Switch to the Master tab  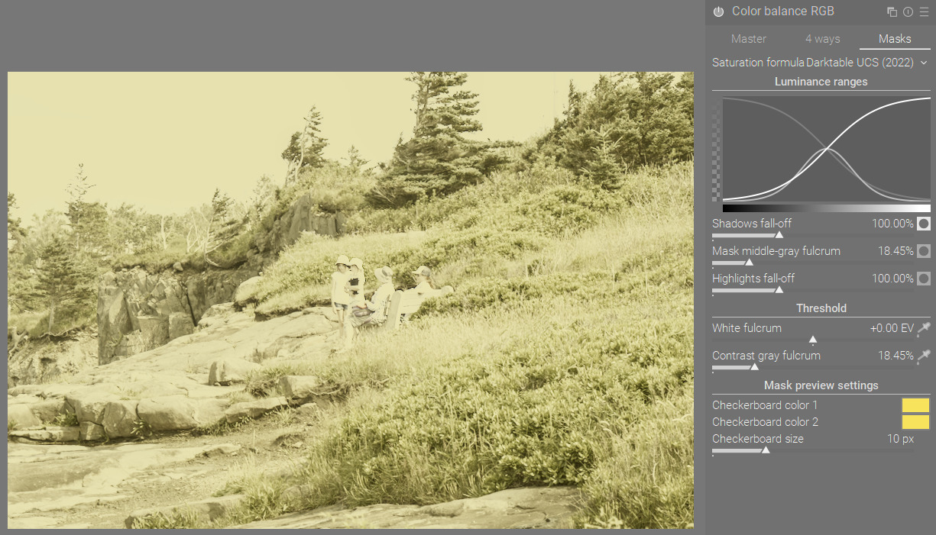749,39
